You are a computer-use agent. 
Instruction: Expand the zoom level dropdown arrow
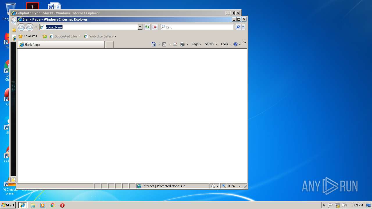[239, 186]
